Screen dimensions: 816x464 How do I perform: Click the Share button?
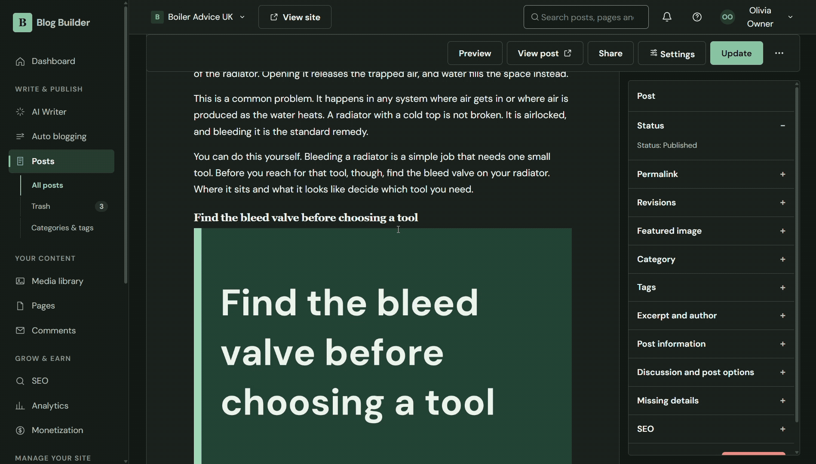coord(610,53)
